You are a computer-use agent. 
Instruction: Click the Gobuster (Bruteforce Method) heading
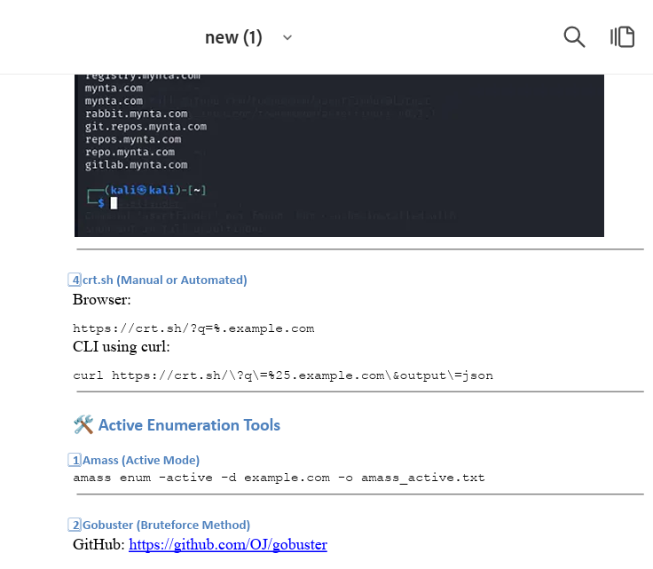(166, 525)
